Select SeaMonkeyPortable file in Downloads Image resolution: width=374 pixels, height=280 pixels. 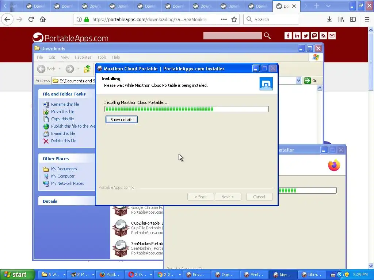pyautogui.click(x=138, y=248)
